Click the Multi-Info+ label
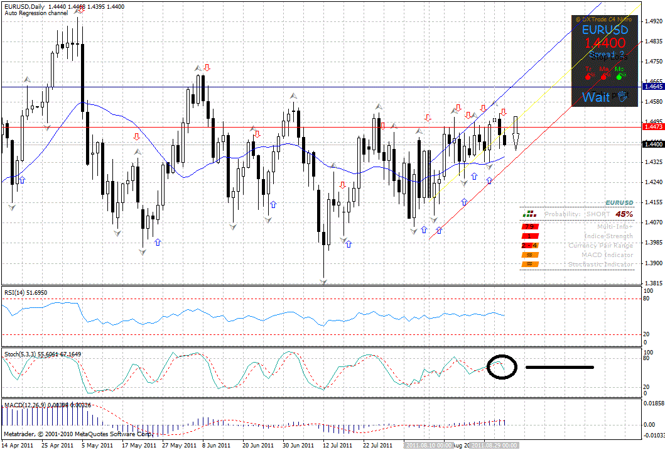Screen dimensions: 665x450 click(615, 227)
